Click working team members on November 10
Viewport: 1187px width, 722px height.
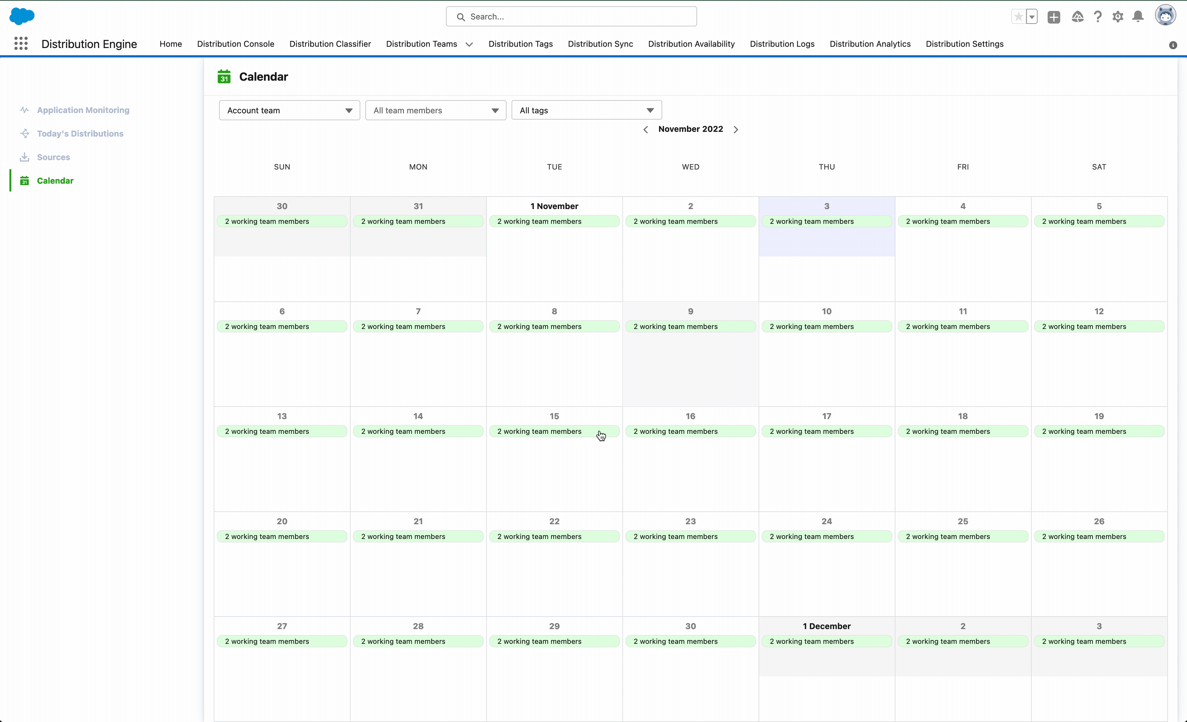827,326
